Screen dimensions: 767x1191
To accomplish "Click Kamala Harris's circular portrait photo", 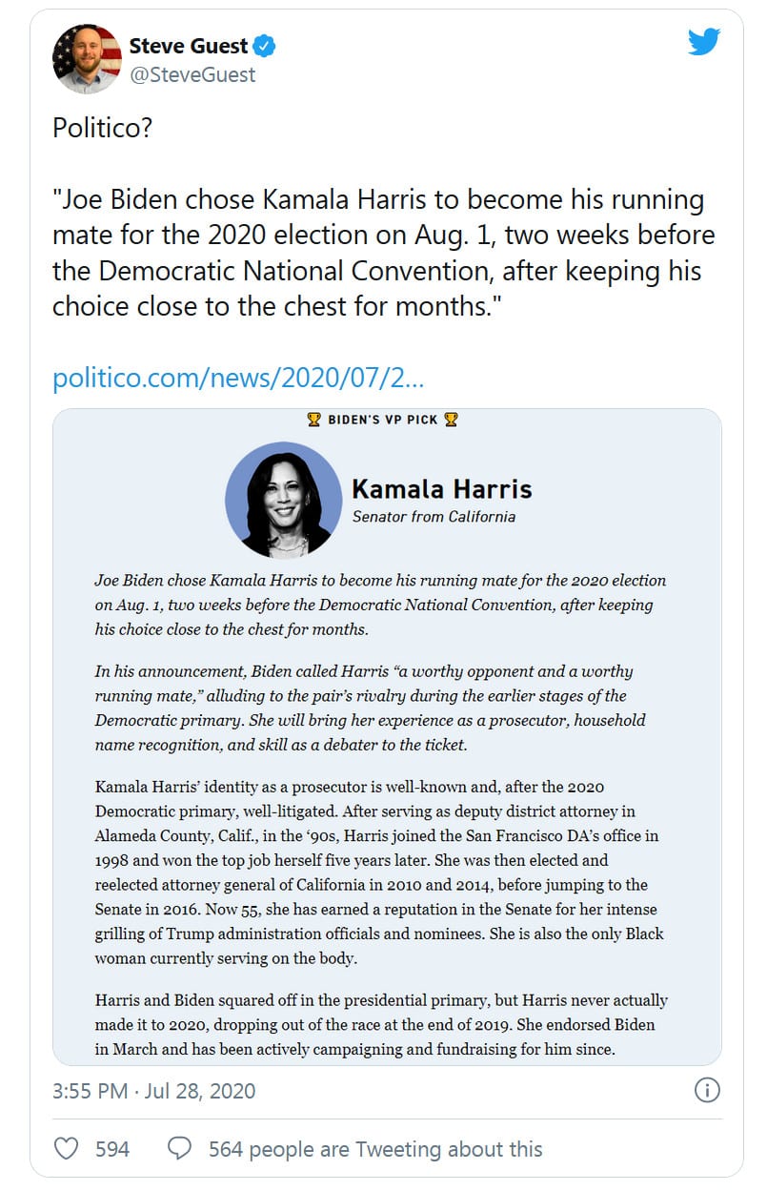I will click(x=284, y=500).
